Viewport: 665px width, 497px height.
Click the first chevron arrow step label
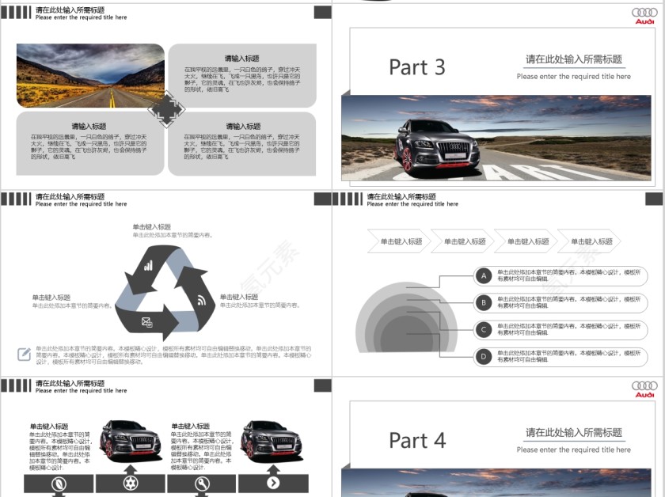tap(400, 241)
